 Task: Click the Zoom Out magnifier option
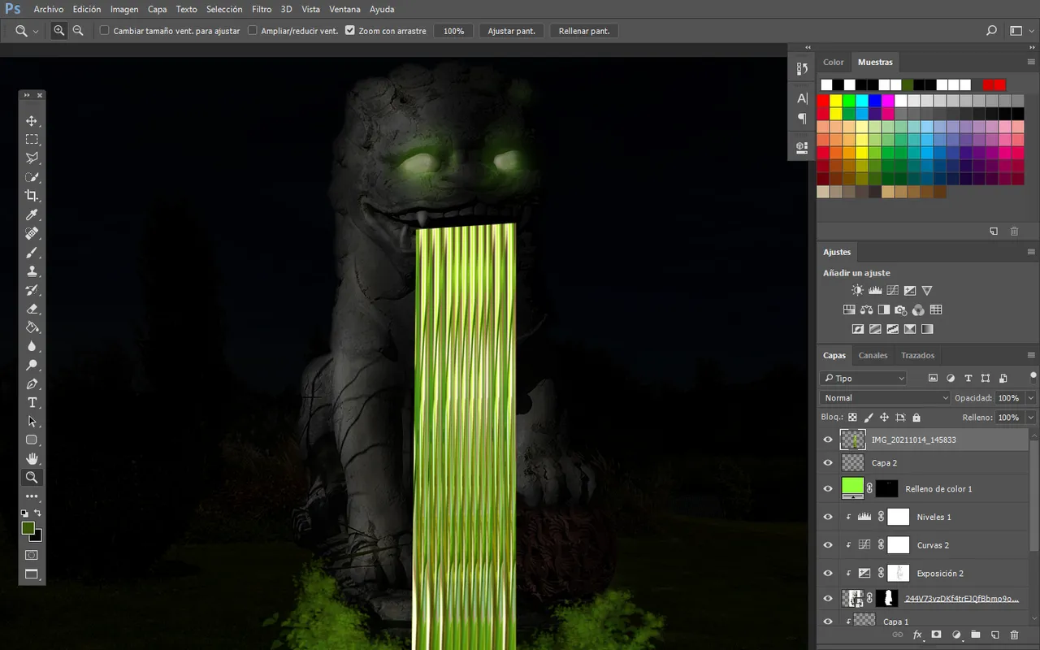[78, 31]
